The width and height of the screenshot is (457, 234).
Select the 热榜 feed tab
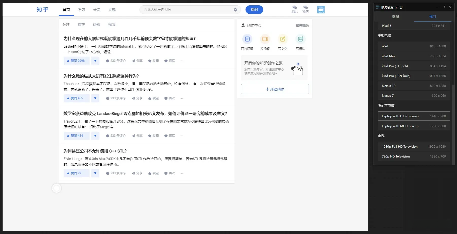96,25
